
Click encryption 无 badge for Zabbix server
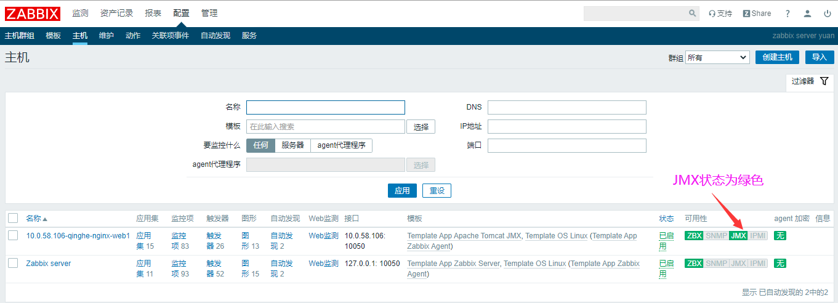tap(780, 264)
